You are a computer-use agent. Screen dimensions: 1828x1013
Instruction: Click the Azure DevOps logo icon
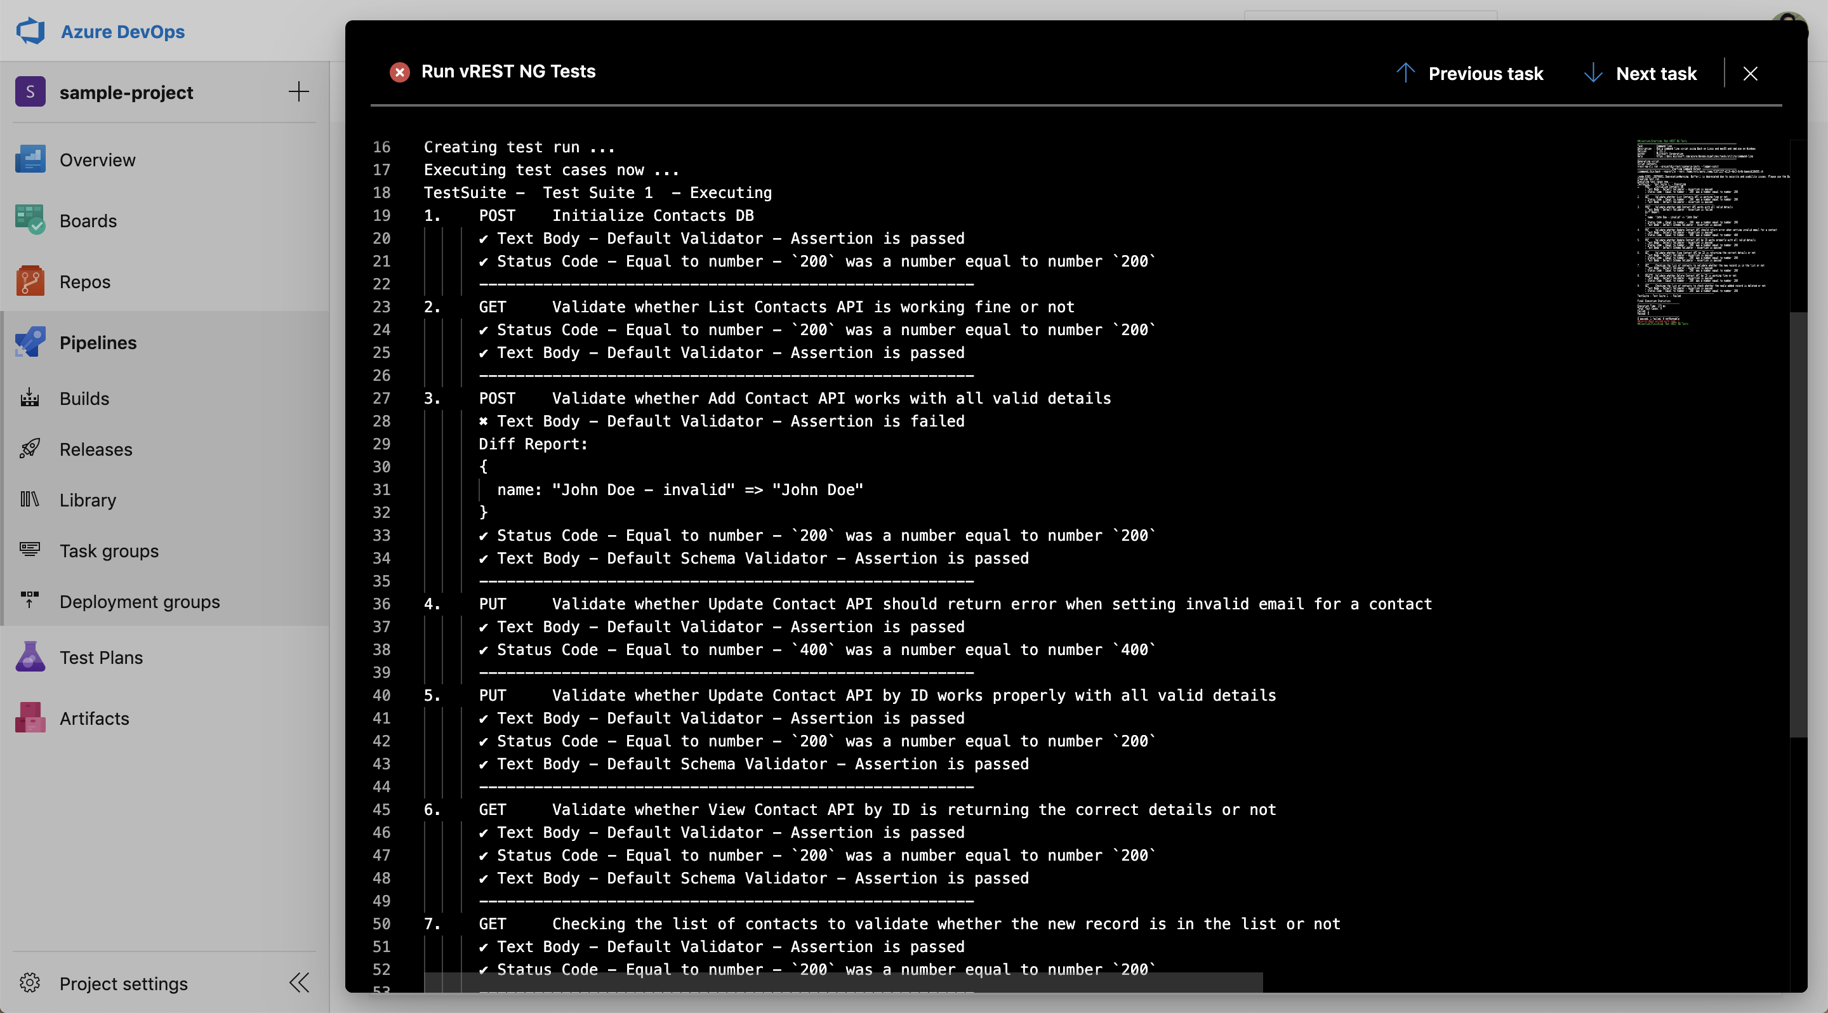click(30, 31)
